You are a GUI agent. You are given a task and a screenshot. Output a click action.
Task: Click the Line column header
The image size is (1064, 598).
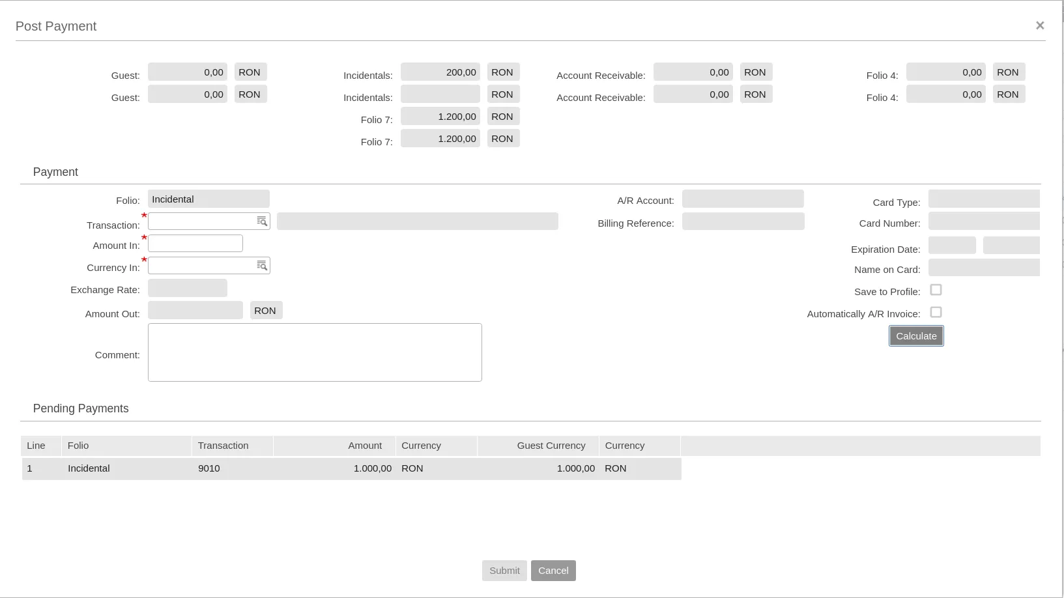point(41,446)
